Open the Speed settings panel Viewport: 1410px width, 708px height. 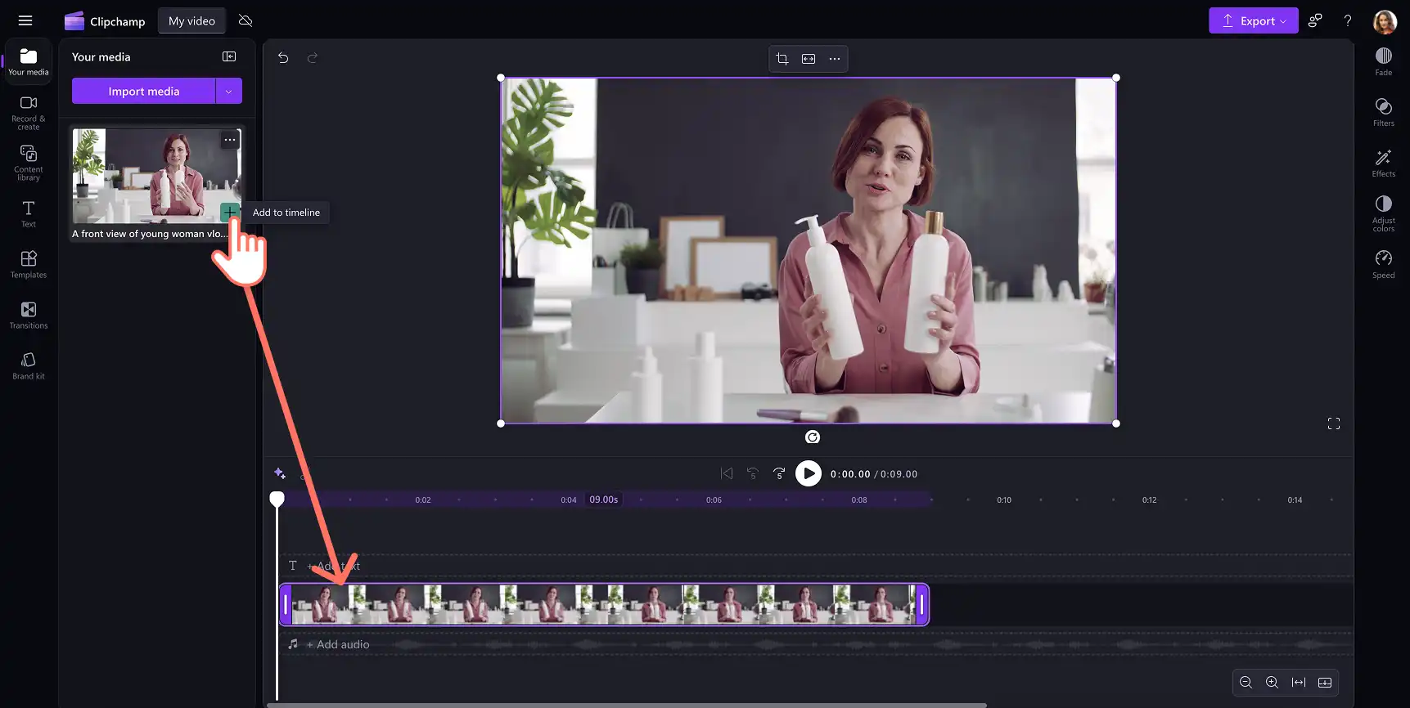tap(1383, 264)
